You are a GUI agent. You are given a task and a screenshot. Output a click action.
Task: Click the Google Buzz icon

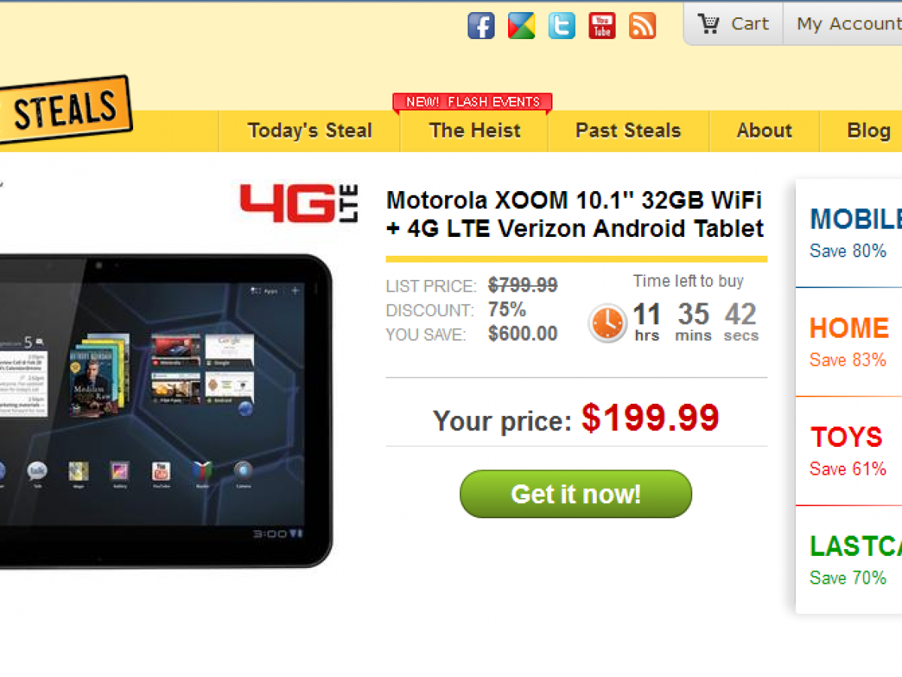pyautogui.click(x=522, y=26)
